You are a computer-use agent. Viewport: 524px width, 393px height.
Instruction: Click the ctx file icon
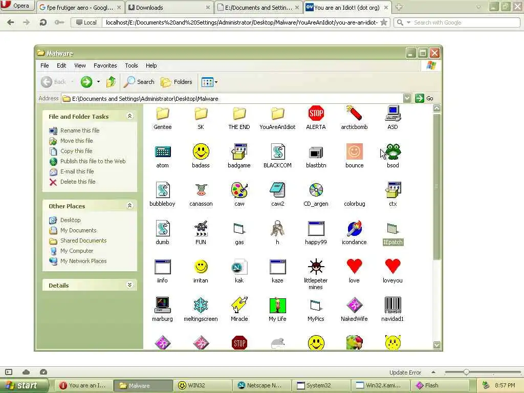[x=392, y=190]
